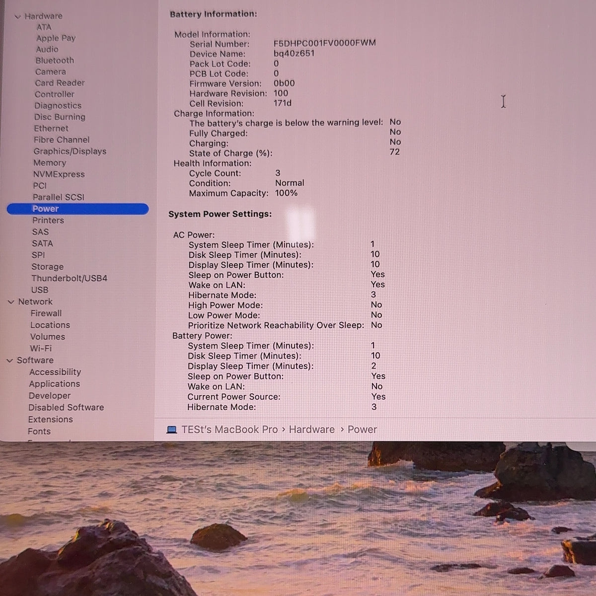
Task: Select ATA in the sidebar
Action: coord(44,27)
